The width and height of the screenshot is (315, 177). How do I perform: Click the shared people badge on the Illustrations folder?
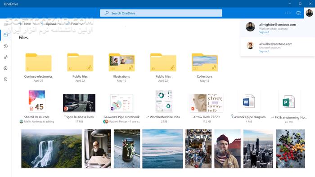point(131,67)
